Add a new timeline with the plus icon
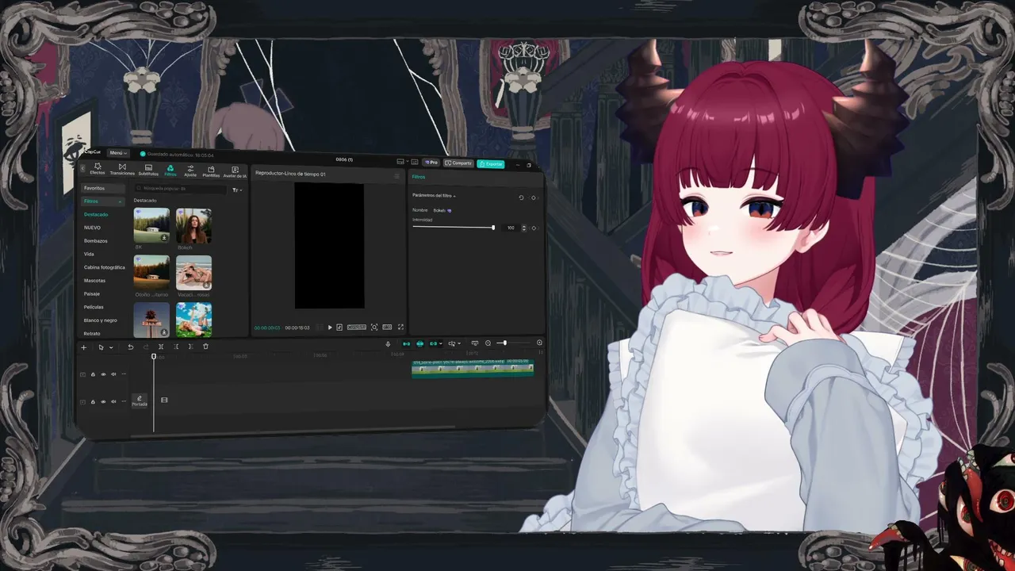Image resolution: width=1015 pixels, height=571 pixels. [x=83, y=347]
